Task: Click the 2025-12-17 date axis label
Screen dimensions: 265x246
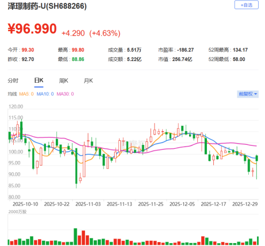Action: (214, 204)
